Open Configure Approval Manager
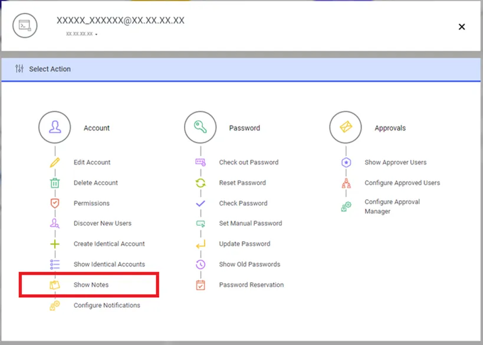483x345 pixels. [x=392, y=206]
